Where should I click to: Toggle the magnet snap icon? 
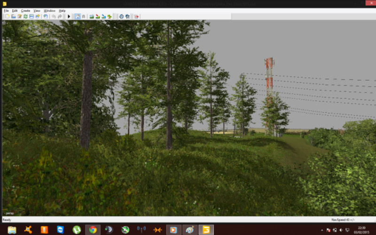point(84,16)
